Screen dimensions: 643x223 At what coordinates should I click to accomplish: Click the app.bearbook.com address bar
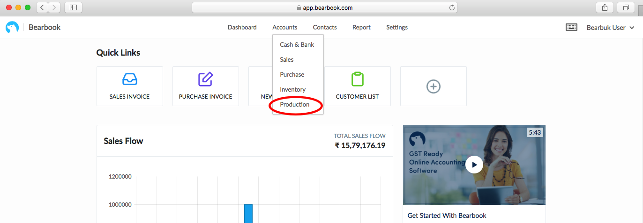tap(324, 7)
